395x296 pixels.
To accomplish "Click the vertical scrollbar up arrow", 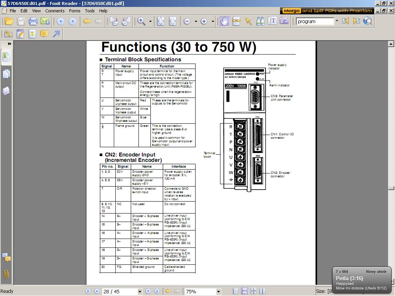I will click(391, 44).
